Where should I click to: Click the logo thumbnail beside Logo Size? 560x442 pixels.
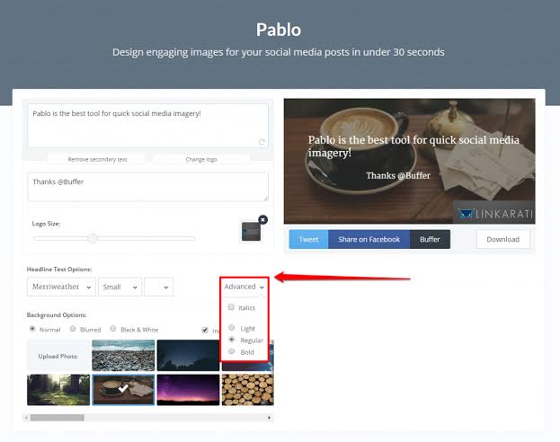pos(251,232)
